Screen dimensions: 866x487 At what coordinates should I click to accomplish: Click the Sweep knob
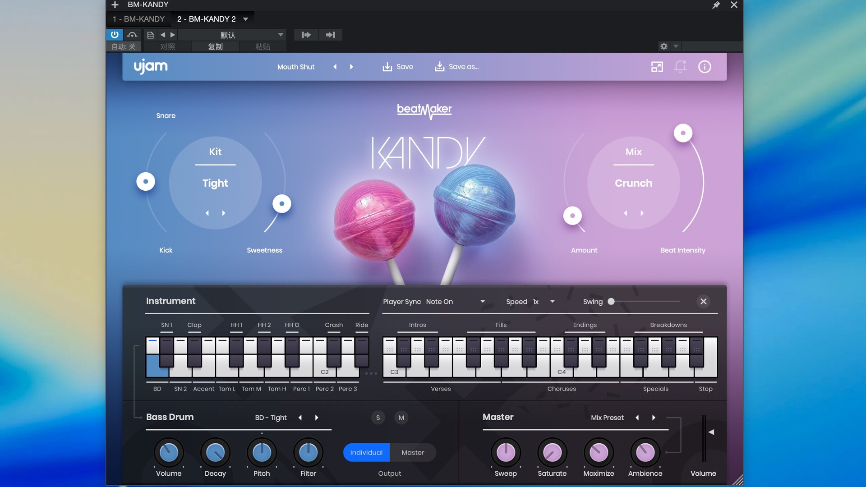[506, 452]
